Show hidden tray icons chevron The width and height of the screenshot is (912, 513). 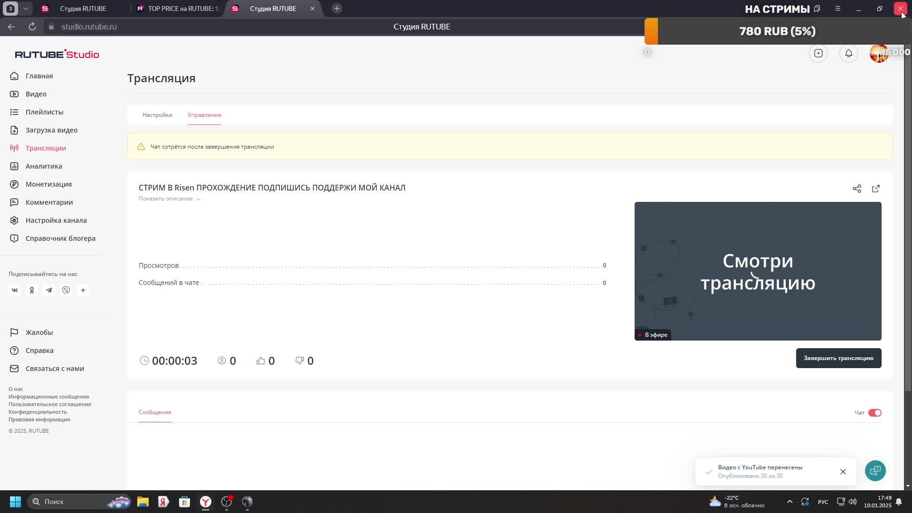tap(790, 502)
